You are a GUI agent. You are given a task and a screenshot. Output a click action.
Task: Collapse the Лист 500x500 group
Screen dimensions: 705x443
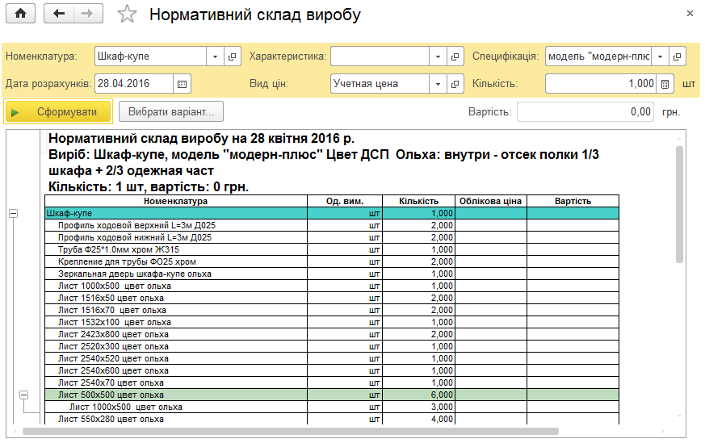[24, 395]
